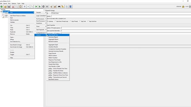Click Validate in context menu
This screenshot has height=107, width=191.
(x=21, y=22)
